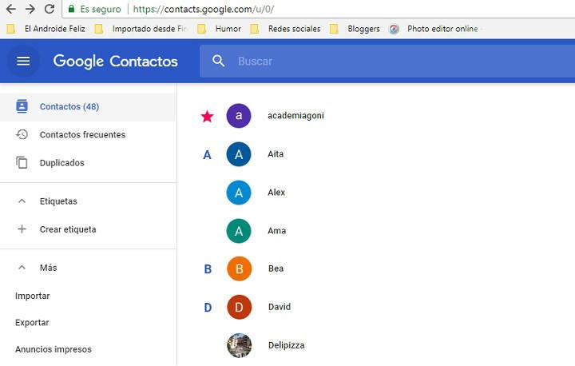Viewport: 575px width, 366px height.
Task: Open the Alex contact
Action: click(276, 193)
